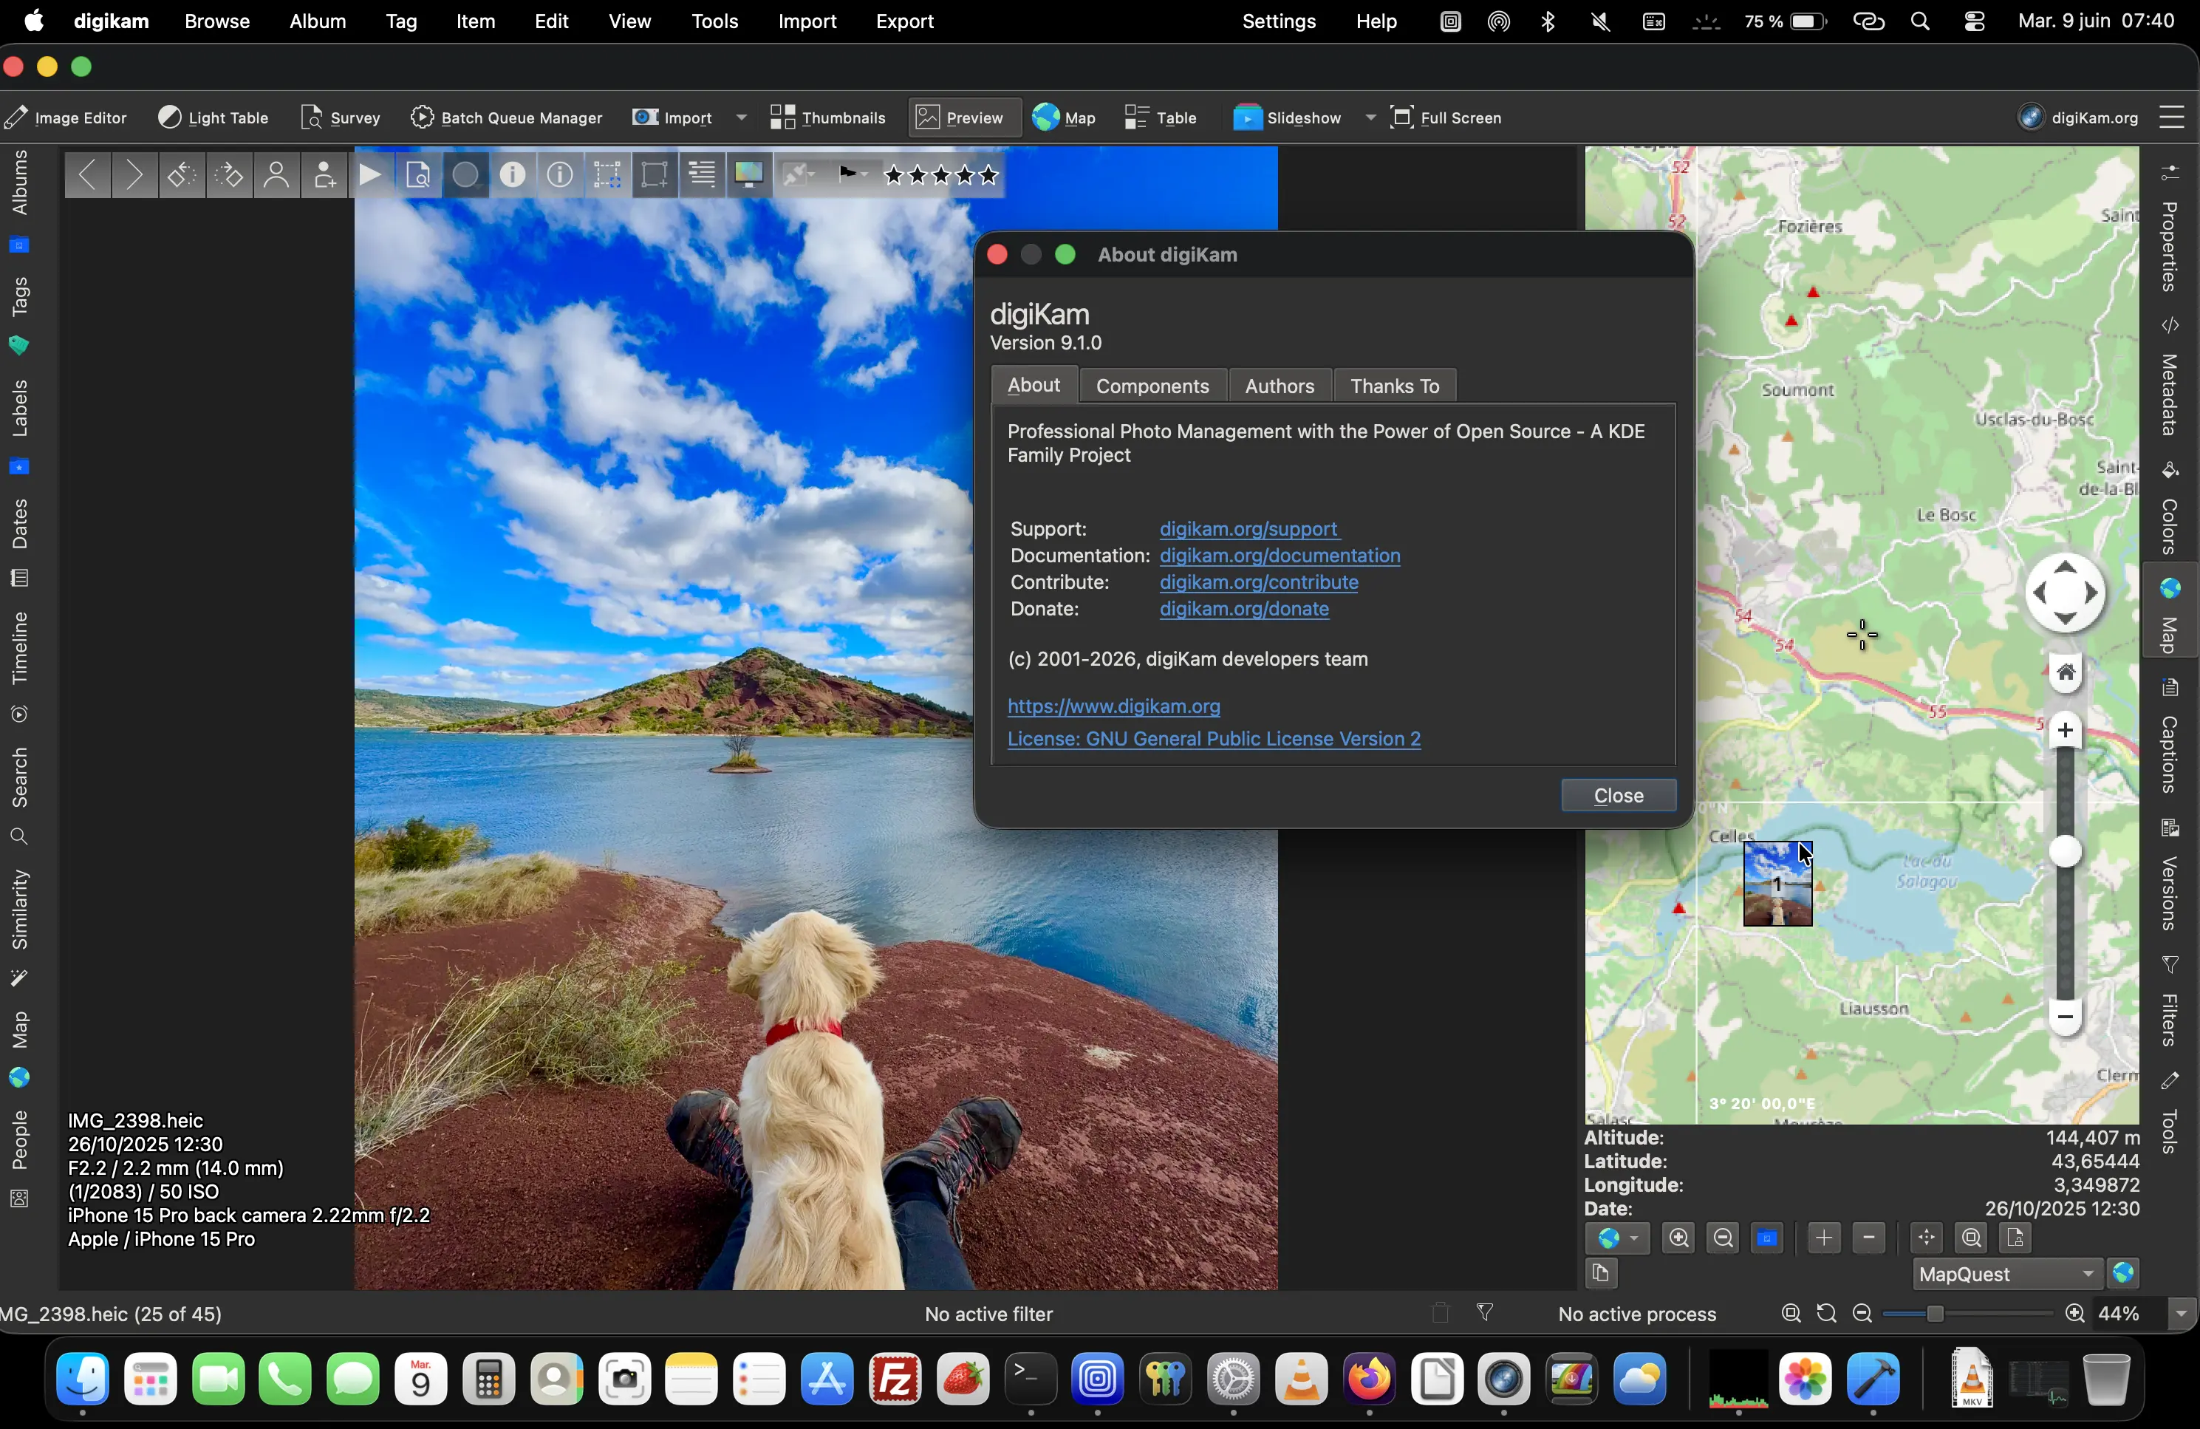Open Batch Queue Manager
2200x1429 pixels.
point(507,117)
